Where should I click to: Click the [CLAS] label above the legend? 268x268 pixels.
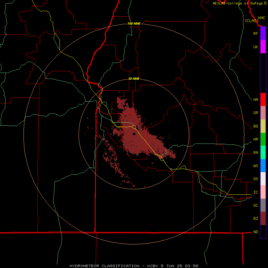pyautogui.click(x=252, y=21)
